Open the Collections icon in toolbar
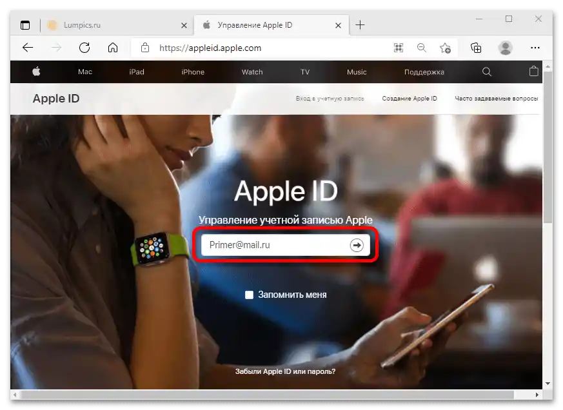The image size is (563, 410). [476, 48]
